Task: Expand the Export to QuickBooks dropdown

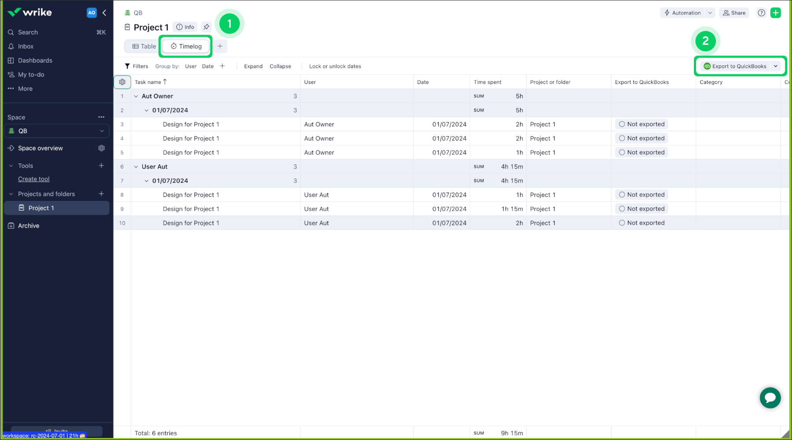Action: [x=776, y=66]
